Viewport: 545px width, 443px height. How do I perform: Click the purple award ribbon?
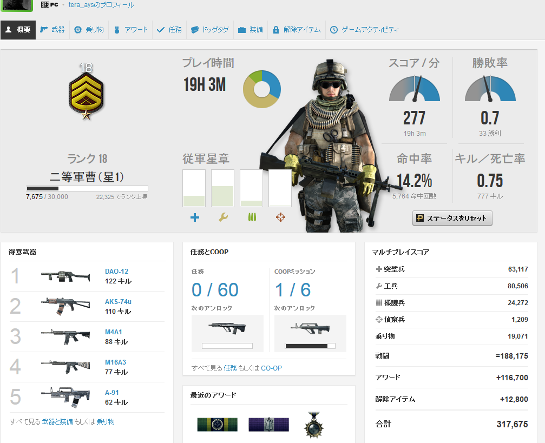coord(268,425)
